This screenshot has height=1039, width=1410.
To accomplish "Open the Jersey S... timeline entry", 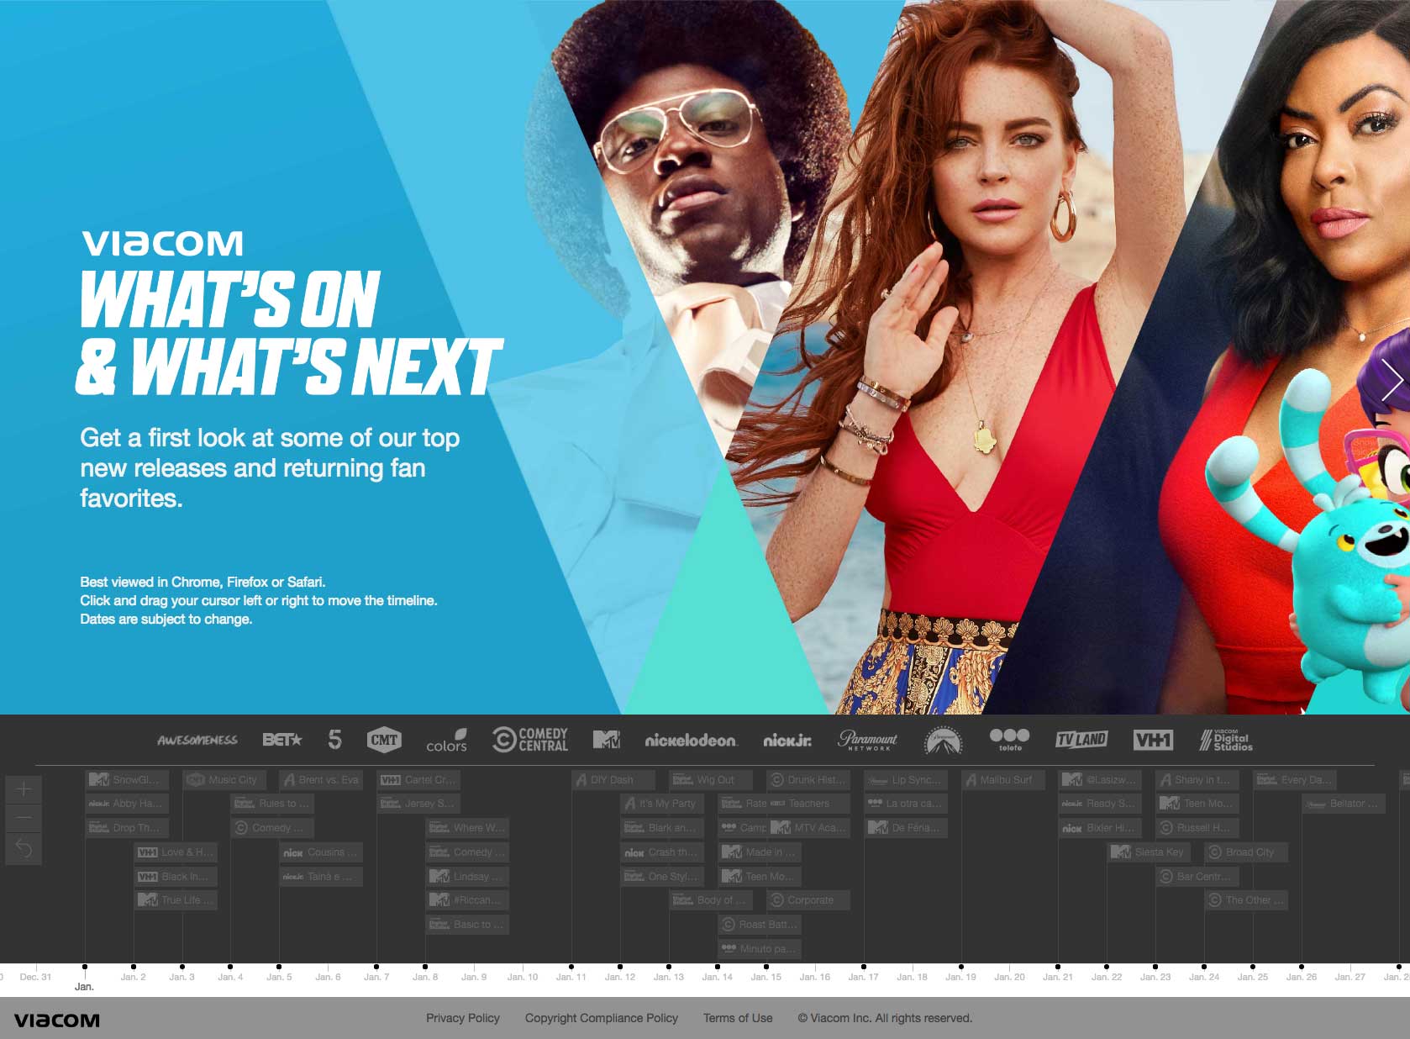I will click(x=419, y=804).
